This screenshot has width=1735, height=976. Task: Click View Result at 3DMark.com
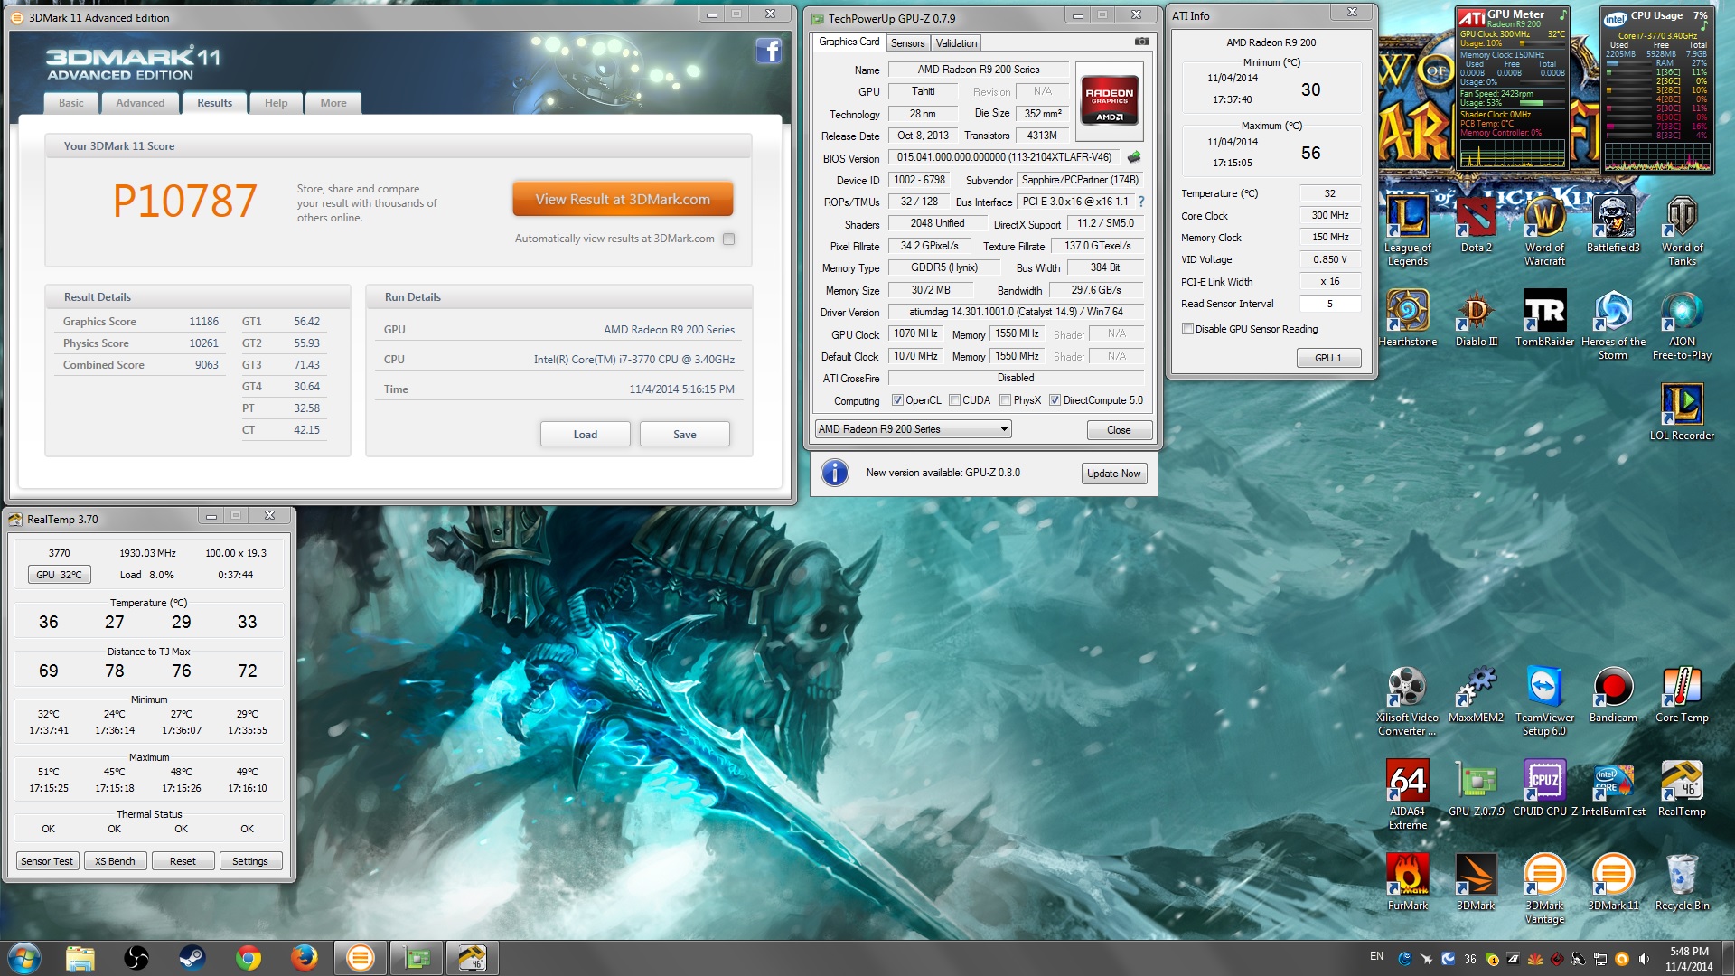coord(622,198)
